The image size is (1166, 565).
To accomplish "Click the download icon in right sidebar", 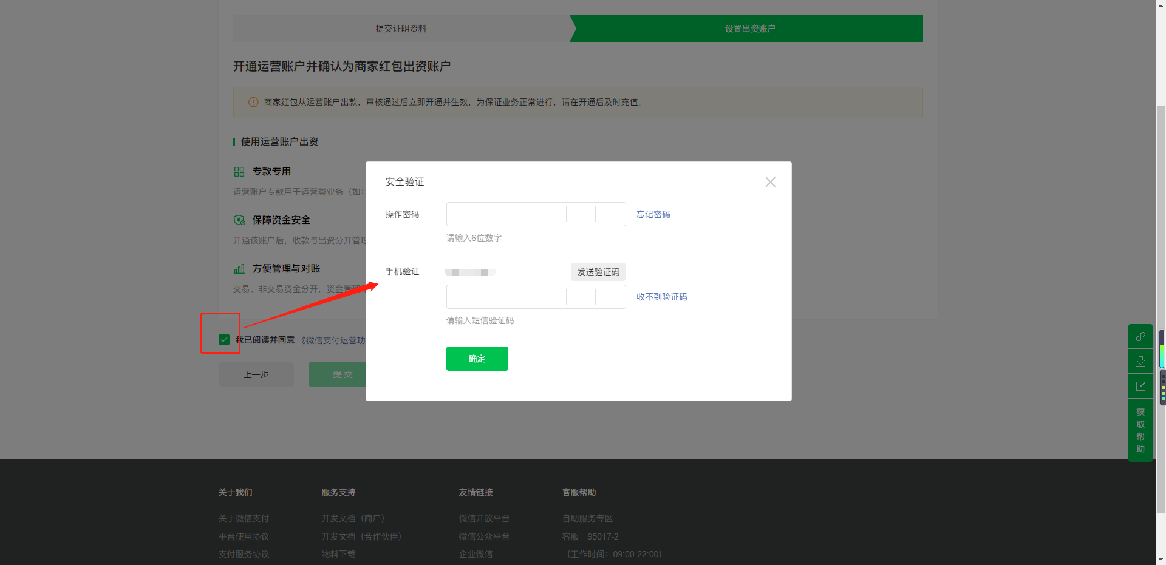I will click(1140, 361).
